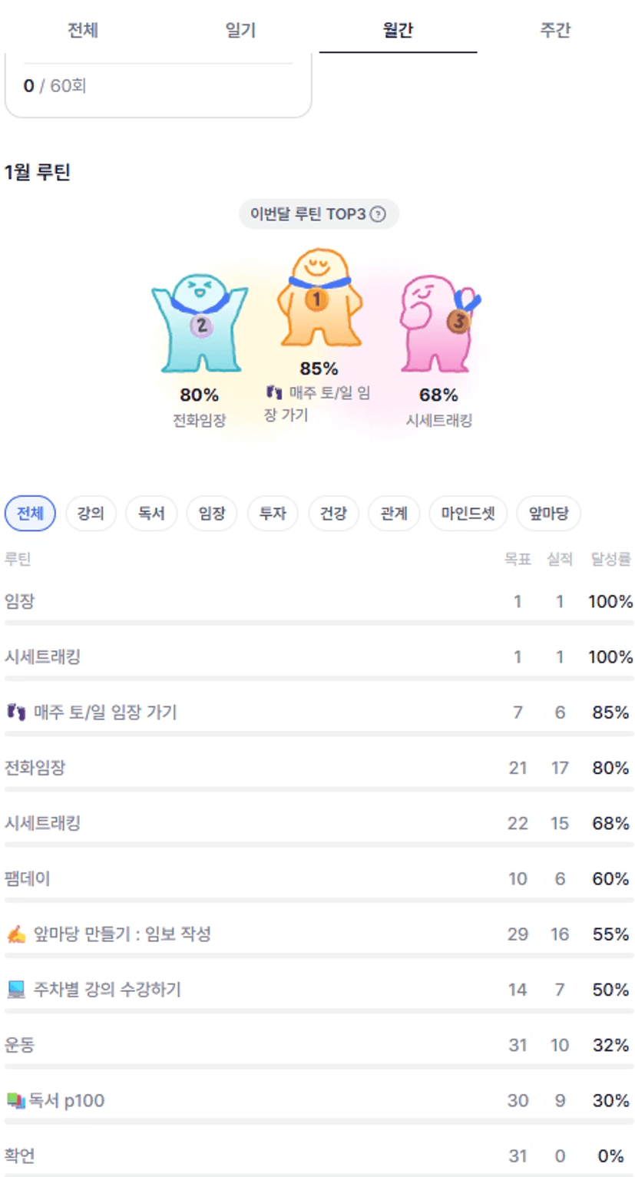Viewport: 635px width, 1177px height.
Task: Click the laptop icon beside 주차별 강의 수강하기
Action: [x=16, y=990]
